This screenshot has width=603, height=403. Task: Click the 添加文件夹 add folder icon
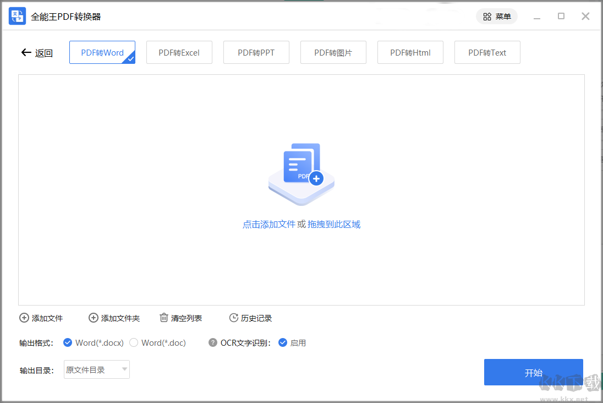94,318
